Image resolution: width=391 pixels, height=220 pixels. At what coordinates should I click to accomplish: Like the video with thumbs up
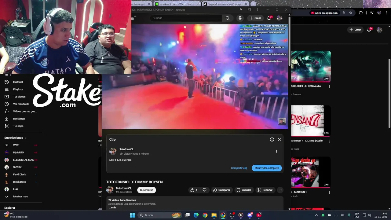194,190
